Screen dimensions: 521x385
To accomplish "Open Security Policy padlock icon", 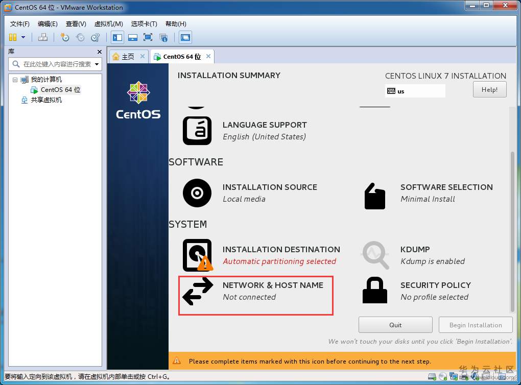I will pos(375,290).
